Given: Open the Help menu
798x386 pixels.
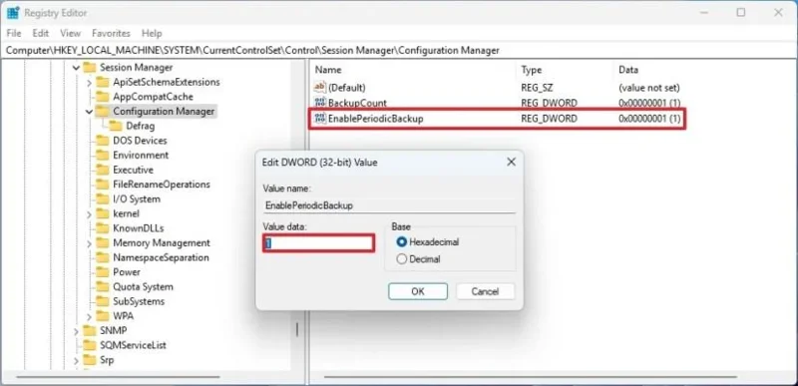Looking at the screenshot, I should pyautogui.click(x=152, y=33).
